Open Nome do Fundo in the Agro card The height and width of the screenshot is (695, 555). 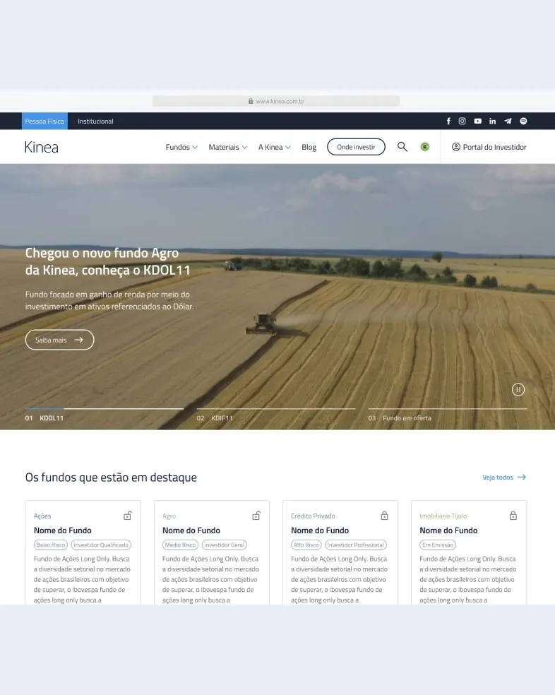click(x=191, y=530)
